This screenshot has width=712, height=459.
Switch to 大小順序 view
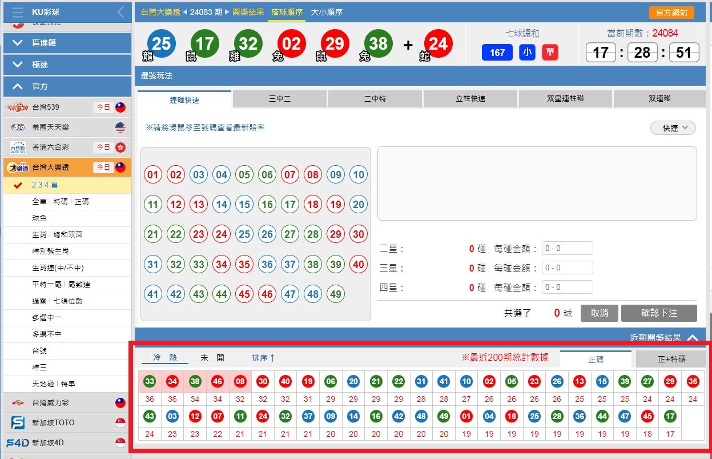click(327, 12)
